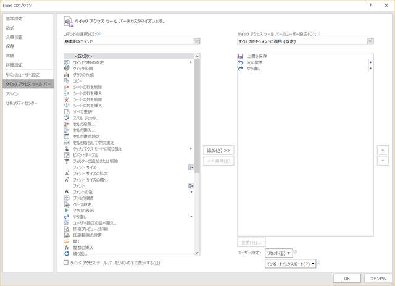This screenshot has height=286, width=395.
Task: Select the 繰り返し icon in command list
Action: click(x=67, y=253)
